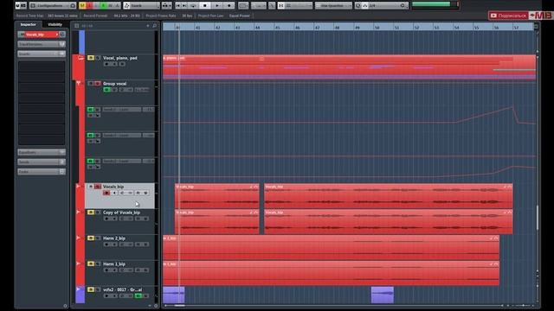Click the iterative quantize Q icon
554x311 pixels.
pos(358,5)
